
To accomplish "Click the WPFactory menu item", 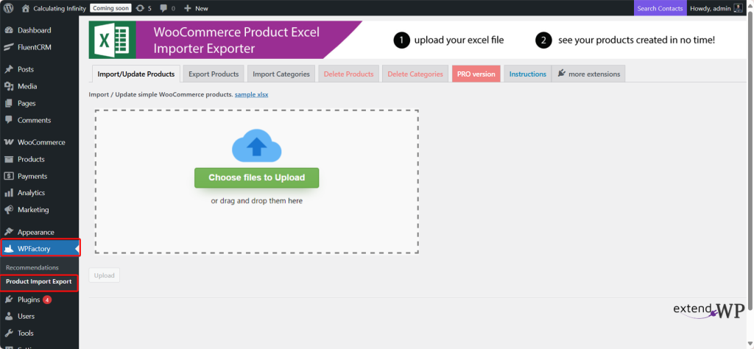I will pyautogui.click(x=40, y=249).
